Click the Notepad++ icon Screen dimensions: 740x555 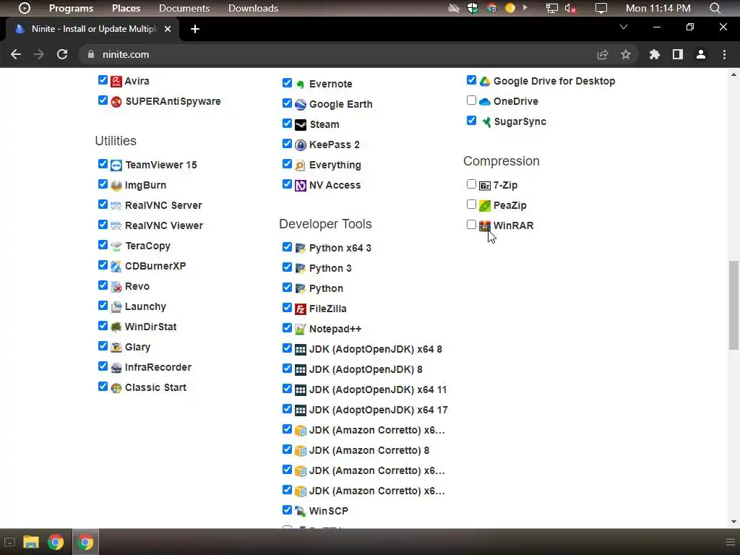point(301,330)
